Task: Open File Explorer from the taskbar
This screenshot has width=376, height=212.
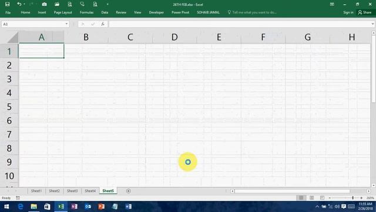Action: 34,207
